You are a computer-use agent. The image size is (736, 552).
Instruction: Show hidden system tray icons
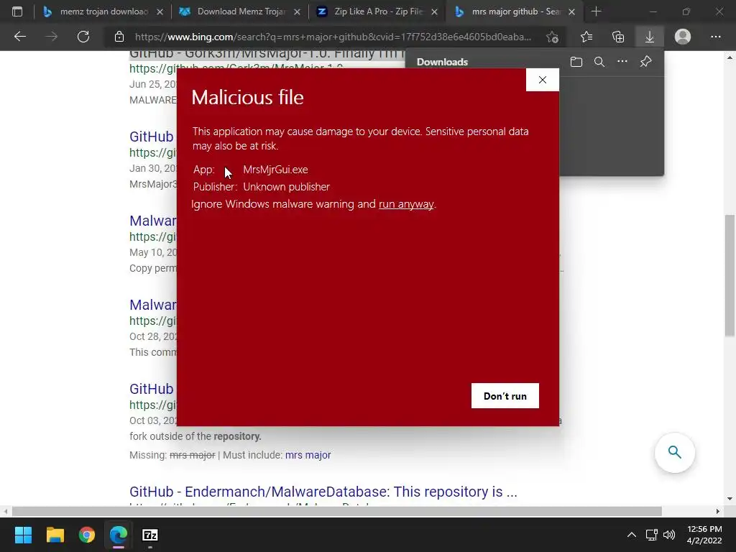[x=632, y=535]
